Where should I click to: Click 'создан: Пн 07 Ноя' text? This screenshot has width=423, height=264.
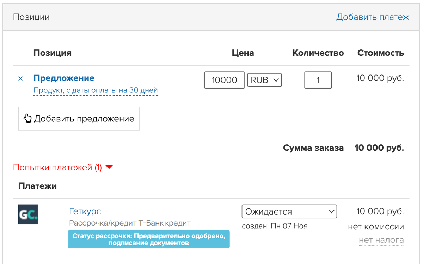[x=275, y=226]
